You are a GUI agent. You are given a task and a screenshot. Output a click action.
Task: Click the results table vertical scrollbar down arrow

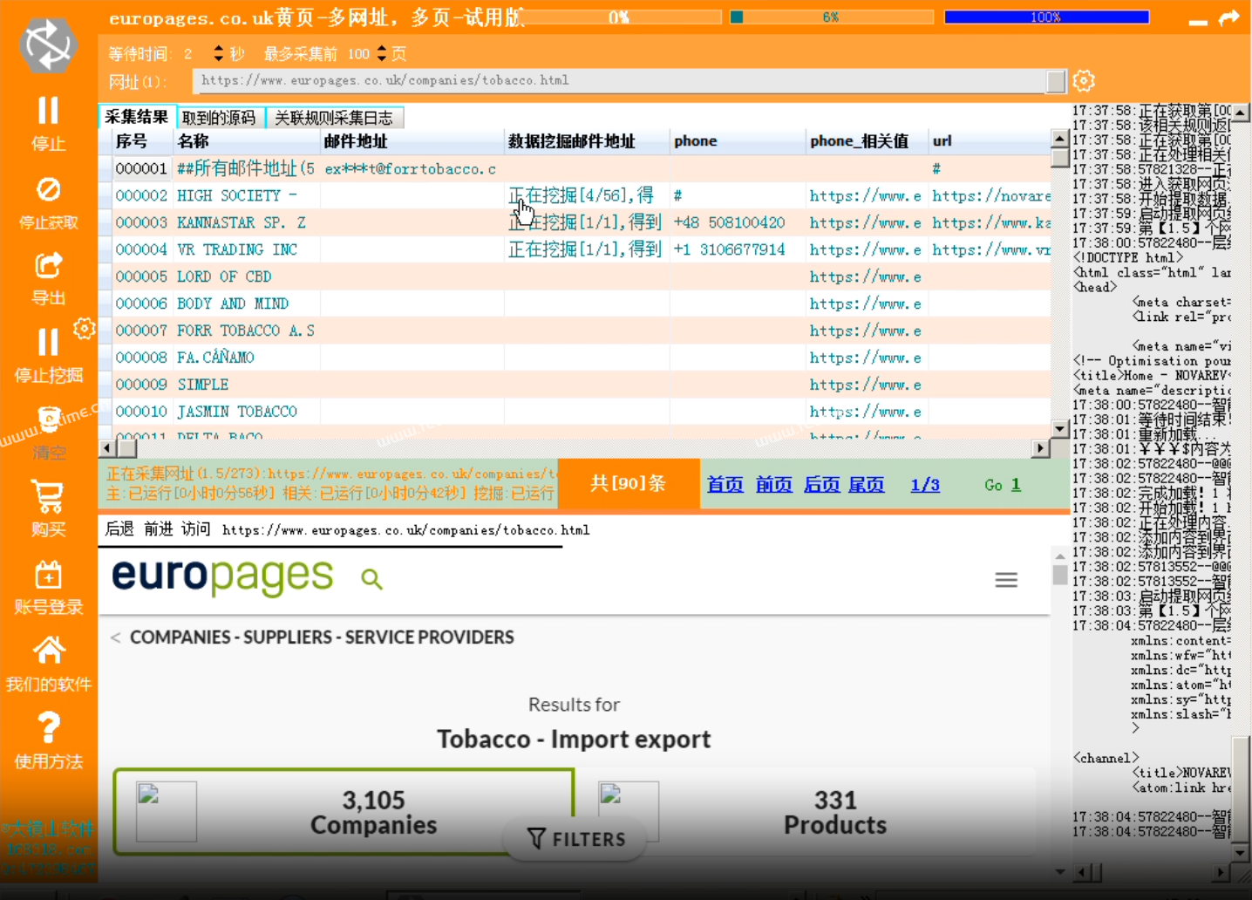click(x=1060, y=429)
